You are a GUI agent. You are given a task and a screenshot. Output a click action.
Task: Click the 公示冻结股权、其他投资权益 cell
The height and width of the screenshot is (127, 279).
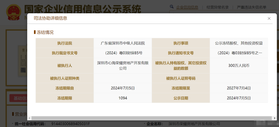[239, 43]
